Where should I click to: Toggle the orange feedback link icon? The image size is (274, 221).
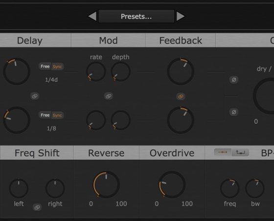[x=181, y=97]
